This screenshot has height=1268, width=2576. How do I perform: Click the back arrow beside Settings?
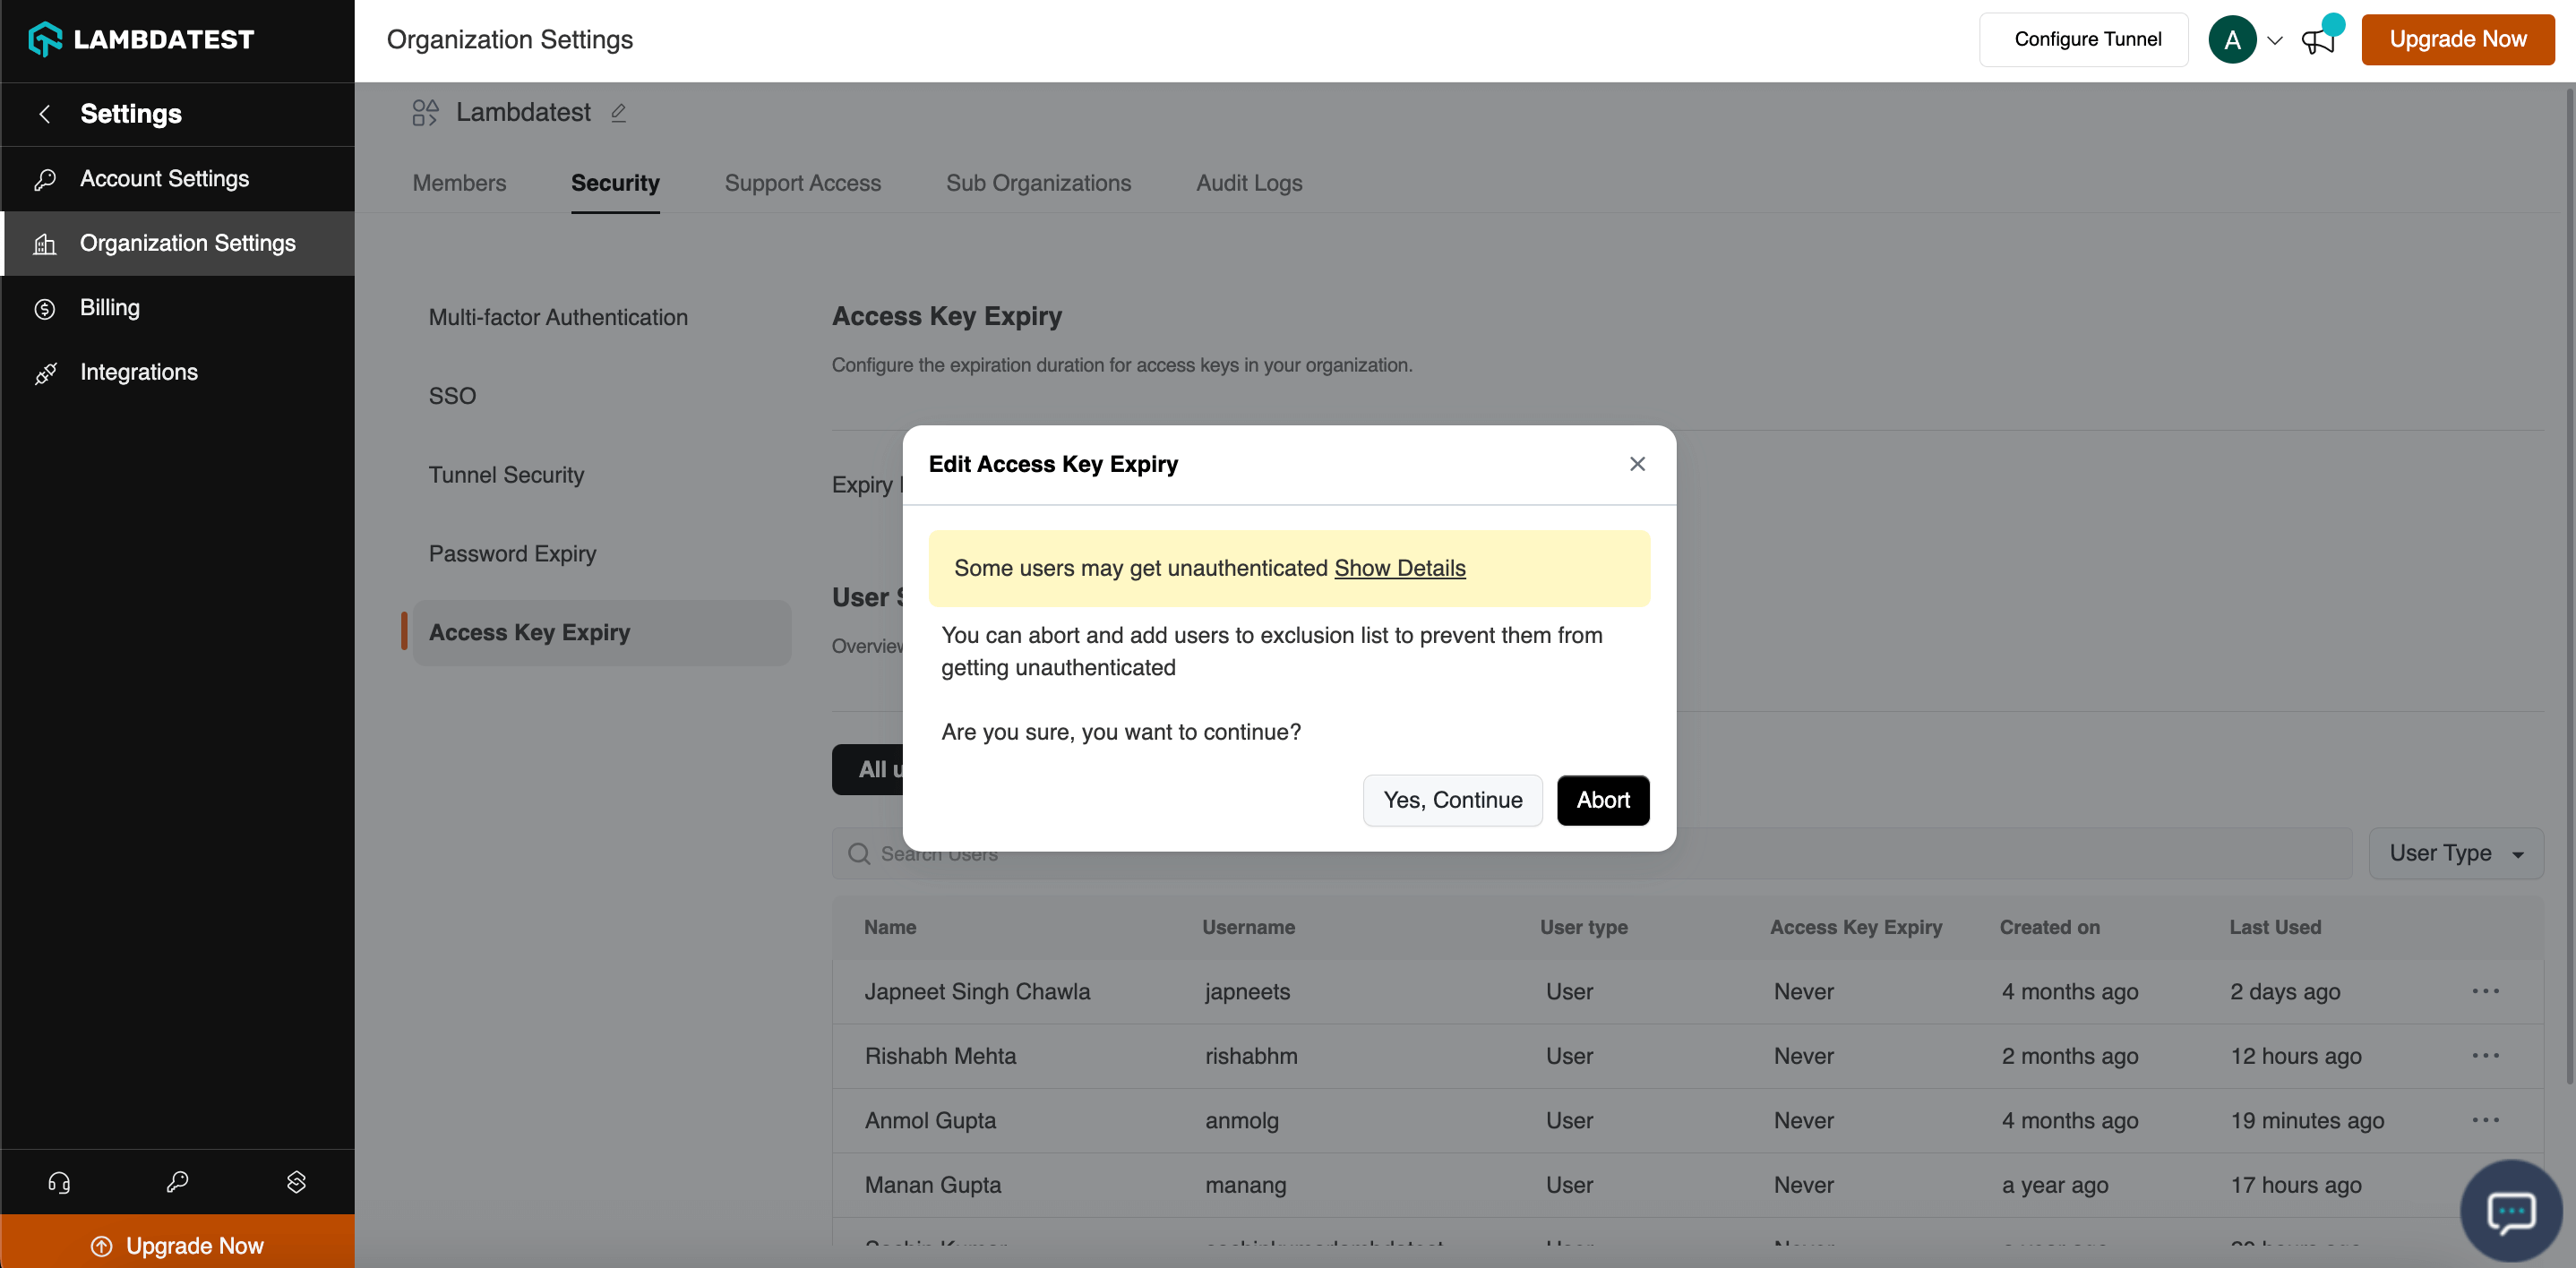(x=44, y=114)
